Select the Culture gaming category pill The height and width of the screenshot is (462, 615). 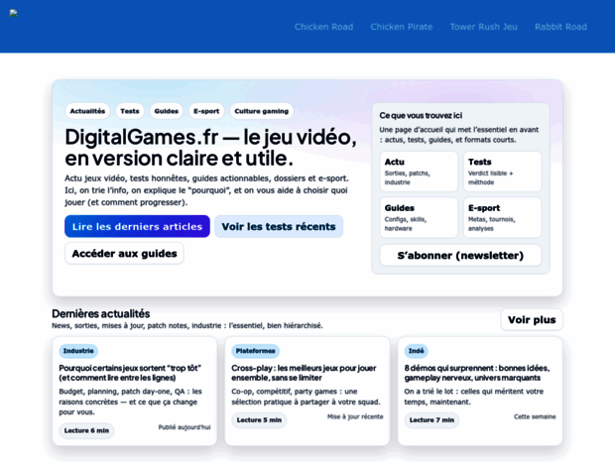point(261,111)
